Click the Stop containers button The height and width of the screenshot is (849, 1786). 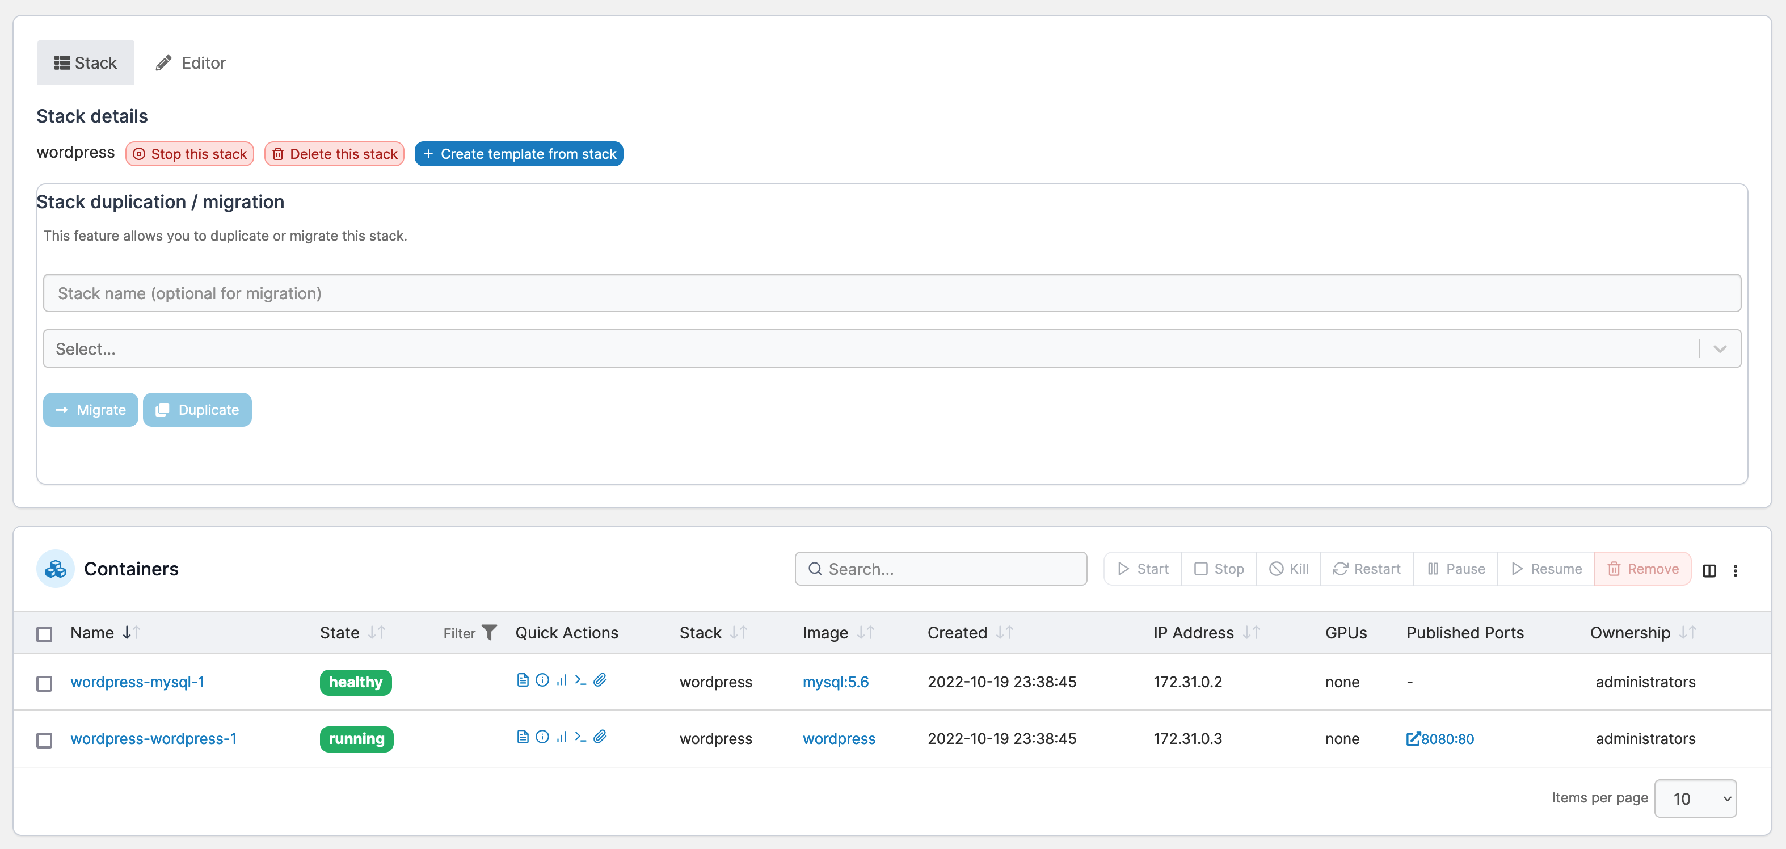[1219, 569]
